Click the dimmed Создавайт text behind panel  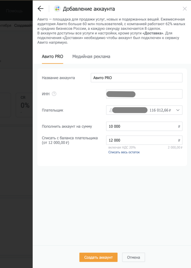pos(23,26)
